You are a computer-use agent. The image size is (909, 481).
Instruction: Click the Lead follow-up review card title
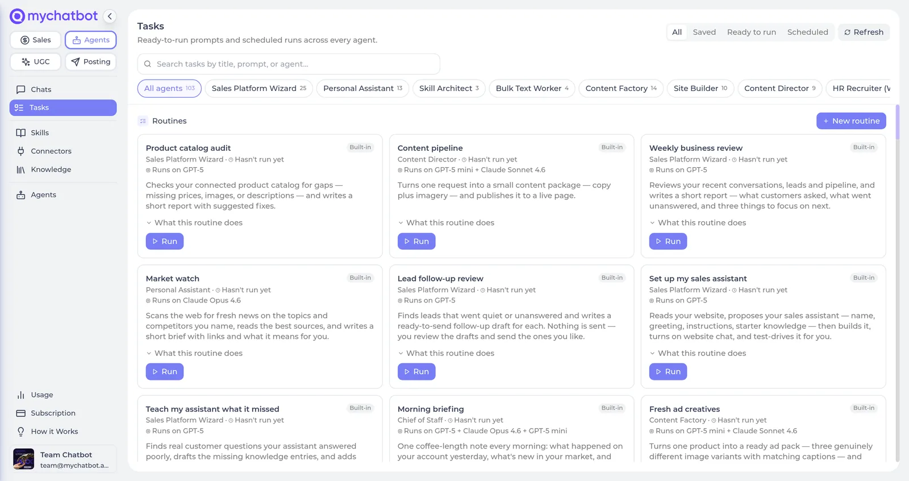(x=440, y=279)
